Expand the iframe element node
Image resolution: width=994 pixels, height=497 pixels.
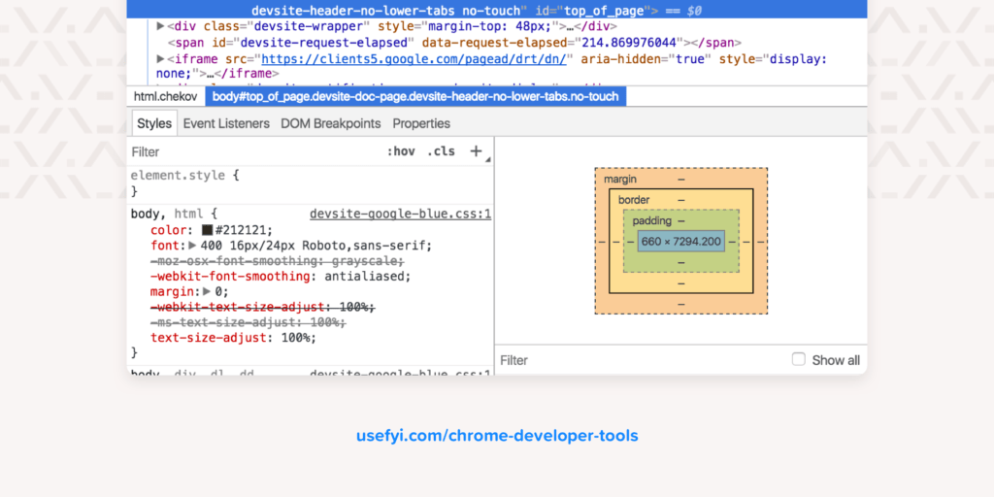[161, 59]
